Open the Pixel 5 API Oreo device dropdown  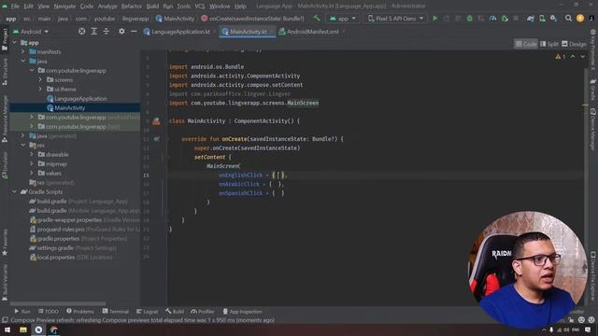point(395,19)
